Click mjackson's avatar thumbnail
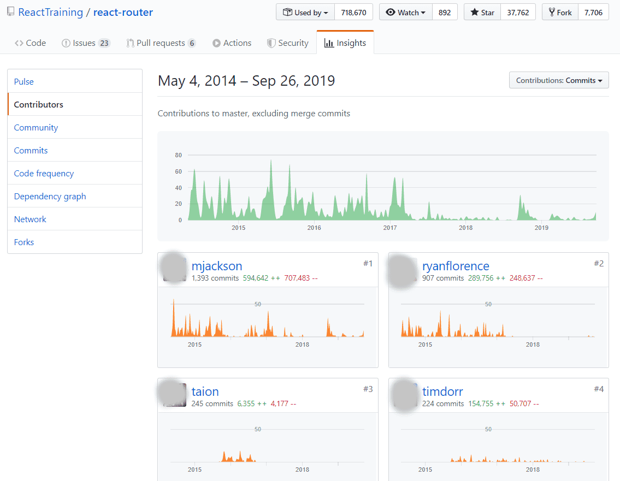Image resolution: width=620 pixels, height=481 pixels. 174,269
